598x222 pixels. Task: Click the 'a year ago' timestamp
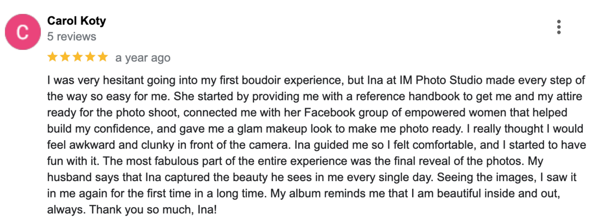[143, 58]
